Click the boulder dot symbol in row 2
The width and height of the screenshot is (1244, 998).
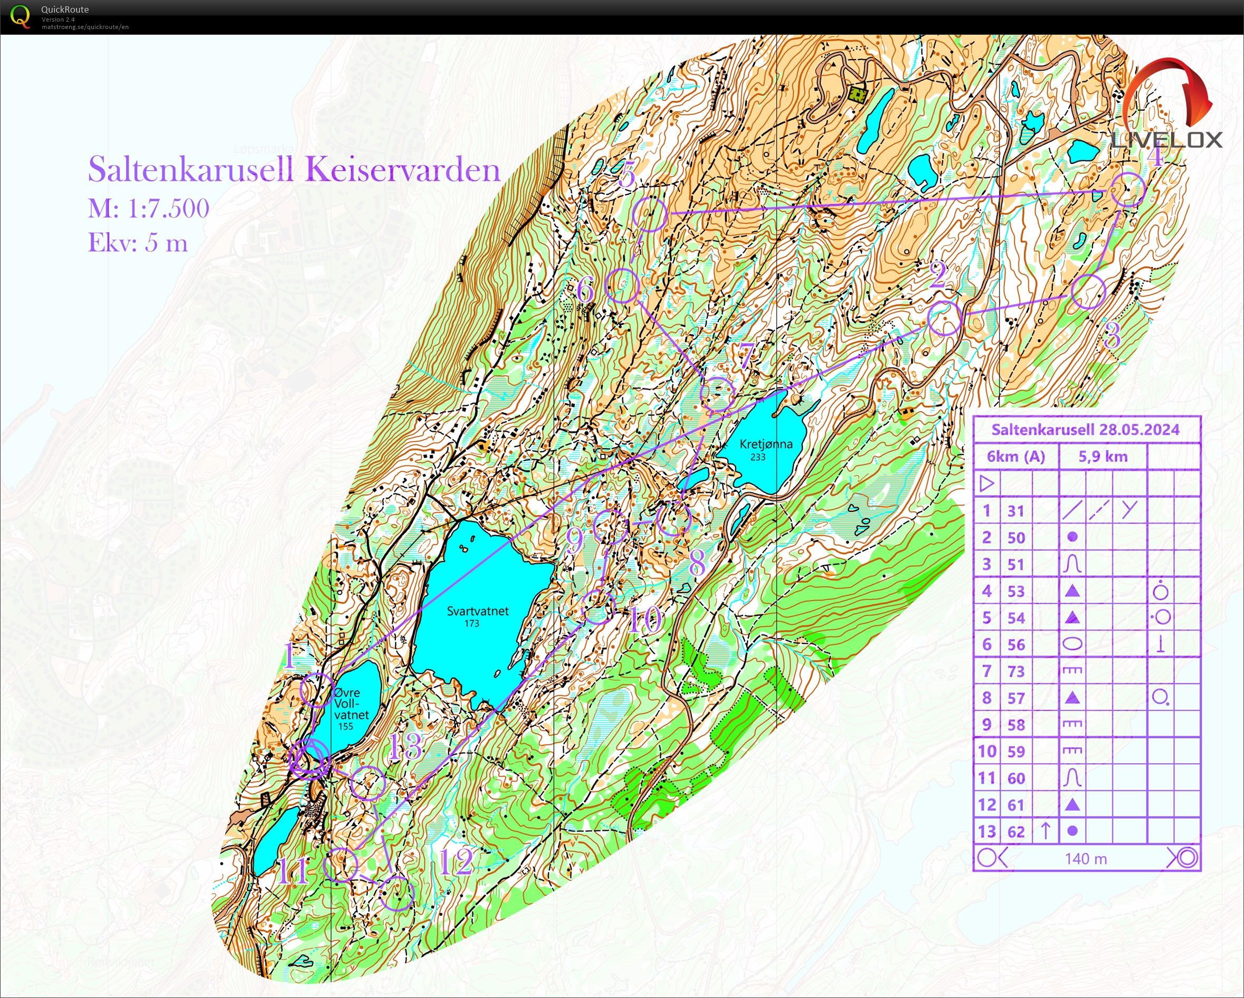click(x=1072, y=537)
